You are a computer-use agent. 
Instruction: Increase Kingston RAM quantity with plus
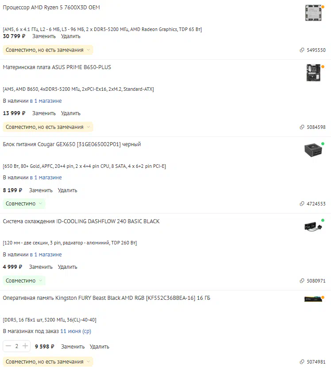point(25,346)
